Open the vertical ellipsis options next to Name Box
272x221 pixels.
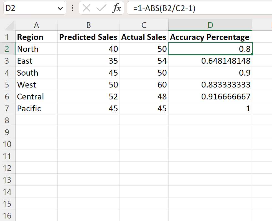pos(72,8)
